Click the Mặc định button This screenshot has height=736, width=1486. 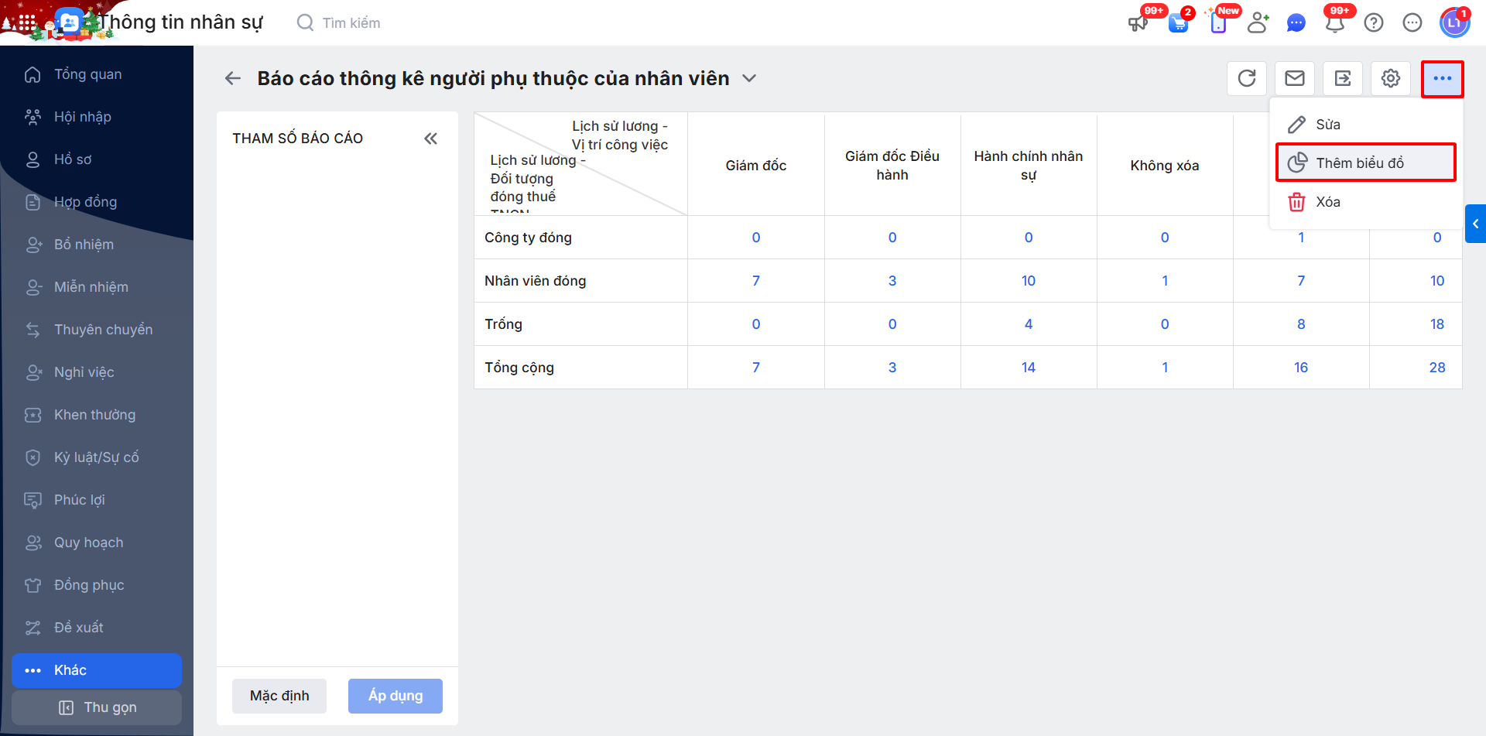point(279,696)
